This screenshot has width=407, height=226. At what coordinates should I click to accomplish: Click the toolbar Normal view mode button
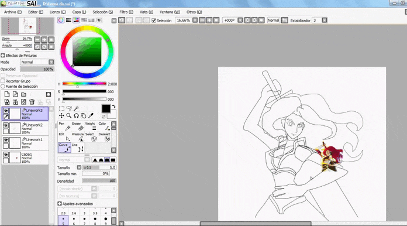[273, 20]
